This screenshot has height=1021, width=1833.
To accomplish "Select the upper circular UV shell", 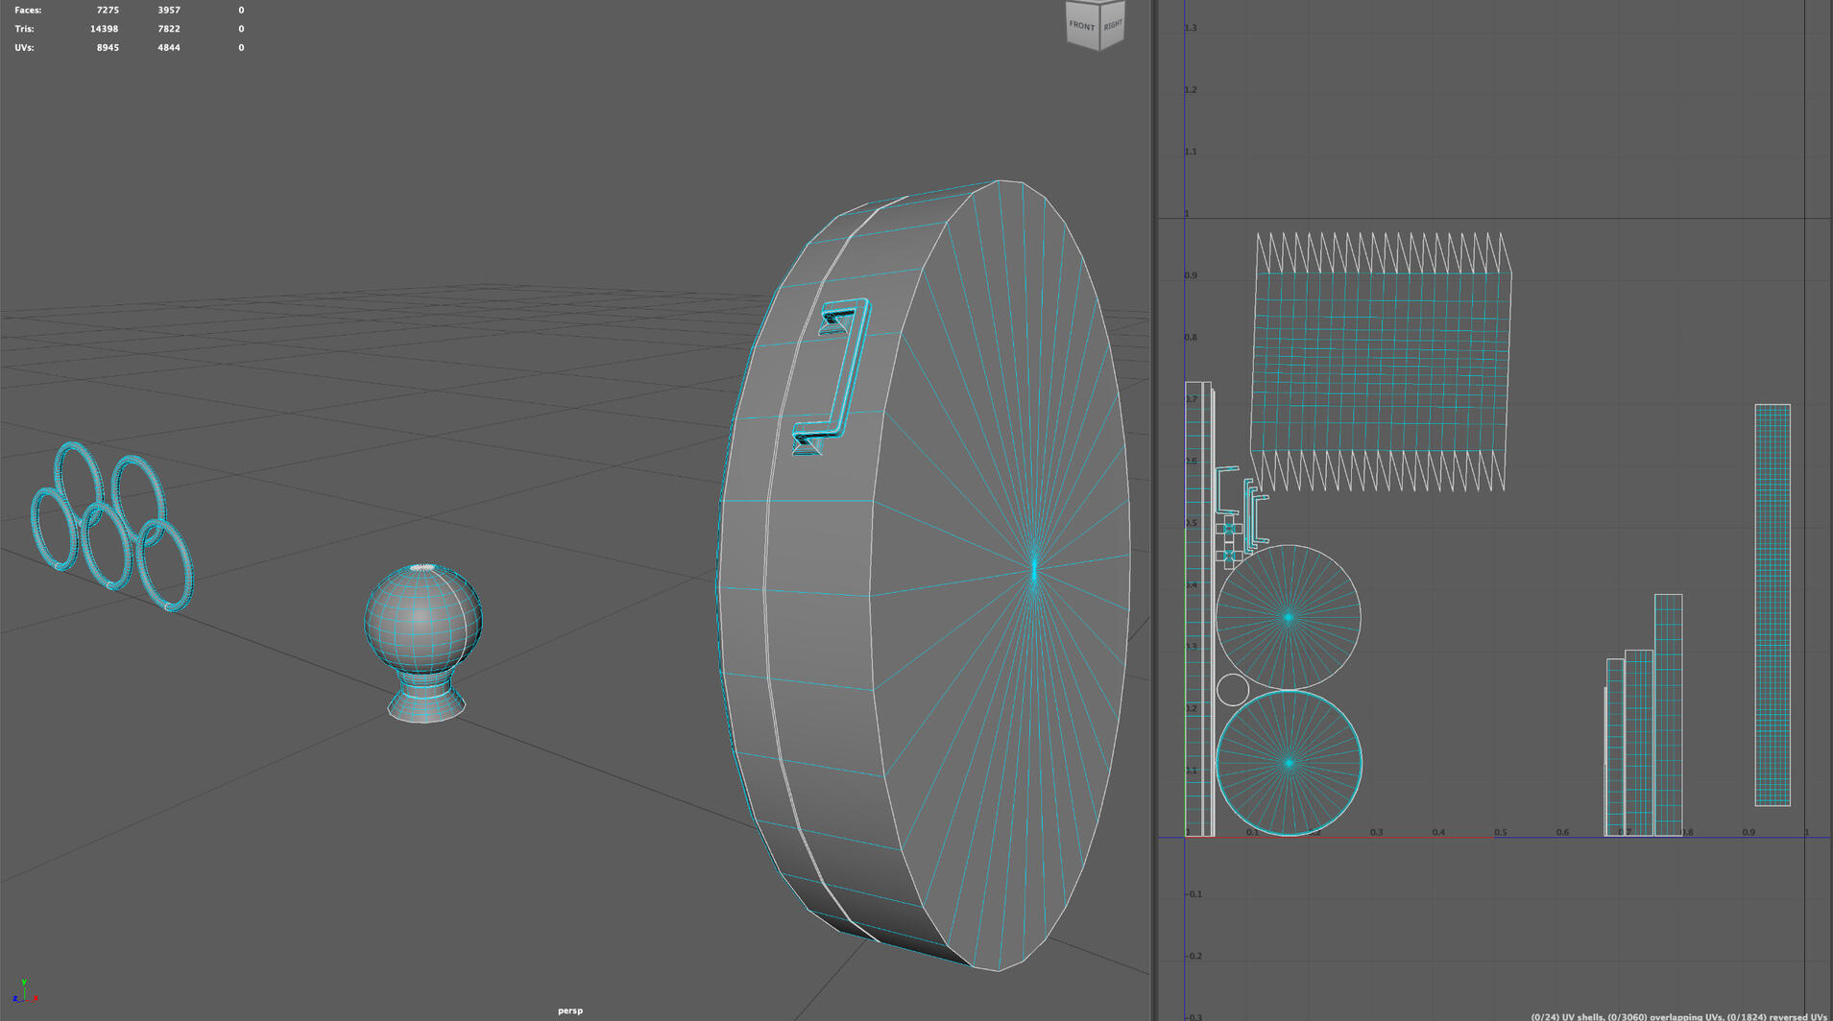I will 1290,619.
